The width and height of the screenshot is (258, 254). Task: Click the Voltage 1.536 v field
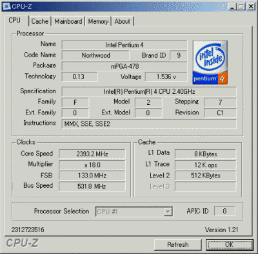click(166, 77)
